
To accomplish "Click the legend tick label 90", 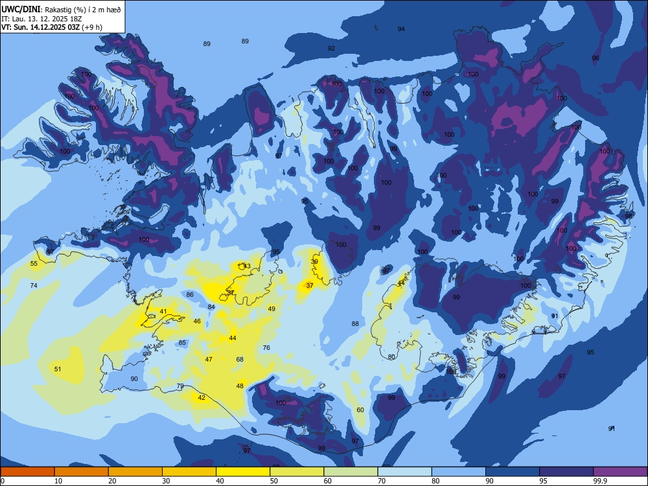I will pyautogui.click(x=490, y=481).
